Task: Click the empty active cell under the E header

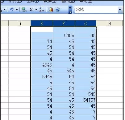Action: pyautogui.click(x=42, y=29)
